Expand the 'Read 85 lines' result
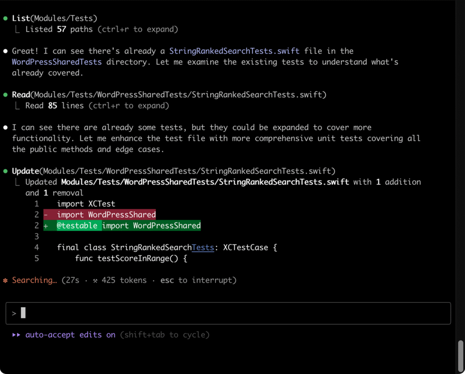 click(97, 106)
